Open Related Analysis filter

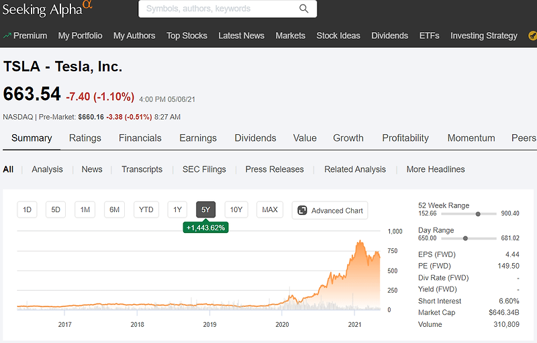[355, 169]
